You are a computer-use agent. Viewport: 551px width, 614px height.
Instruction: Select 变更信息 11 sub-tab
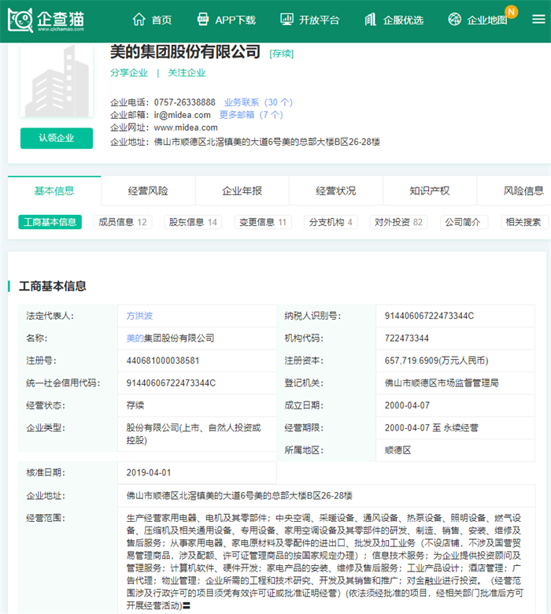point(263,222)
